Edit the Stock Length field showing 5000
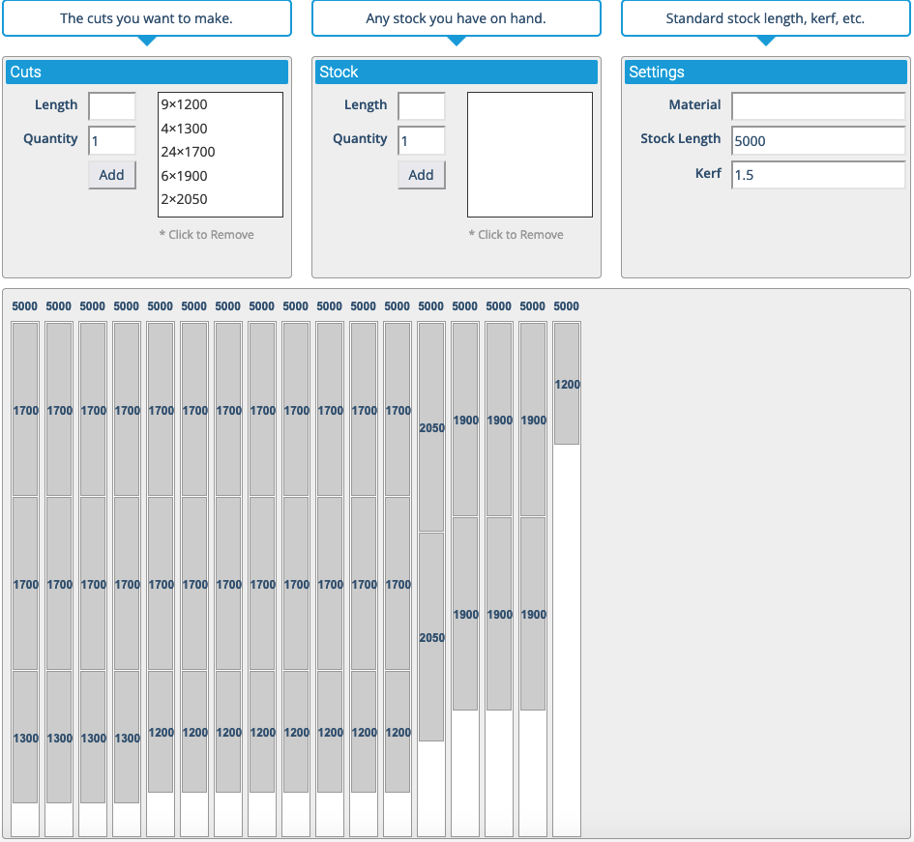This screenshot has height=842, width=914. tap(818, 141)
